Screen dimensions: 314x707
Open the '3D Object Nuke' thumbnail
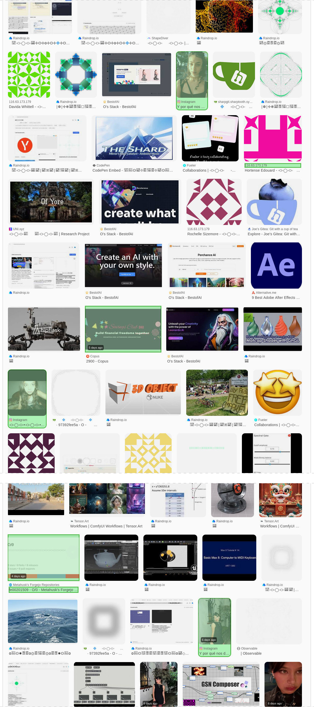143,392
